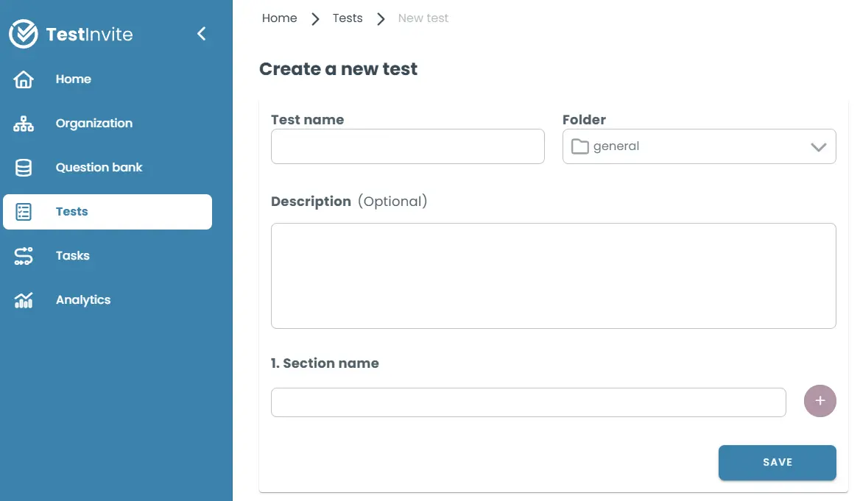Click the New test breadcrumb label

[423, 18]
